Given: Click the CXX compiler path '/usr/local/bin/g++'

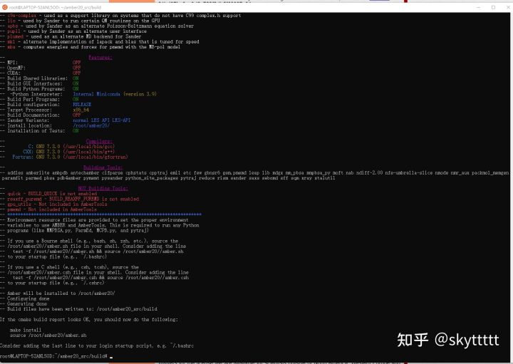Looking at the screenshot, I should [88, 152].
